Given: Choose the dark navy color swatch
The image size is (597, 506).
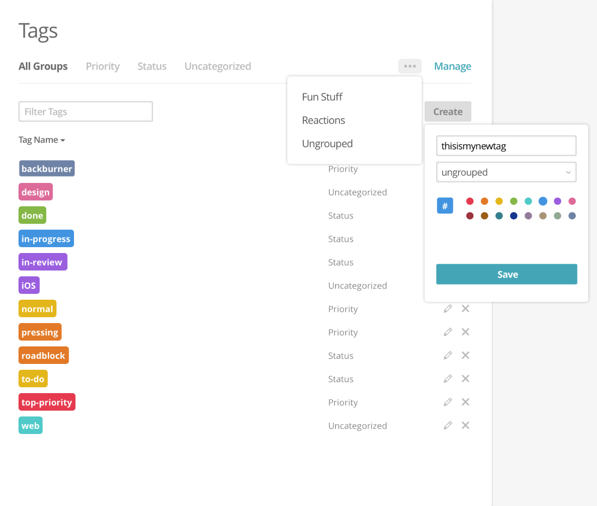Looking at the screenshot, I should [514, 216].
